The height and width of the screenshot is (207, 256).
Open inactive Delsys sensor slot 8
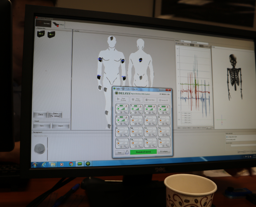coord(164,120)
